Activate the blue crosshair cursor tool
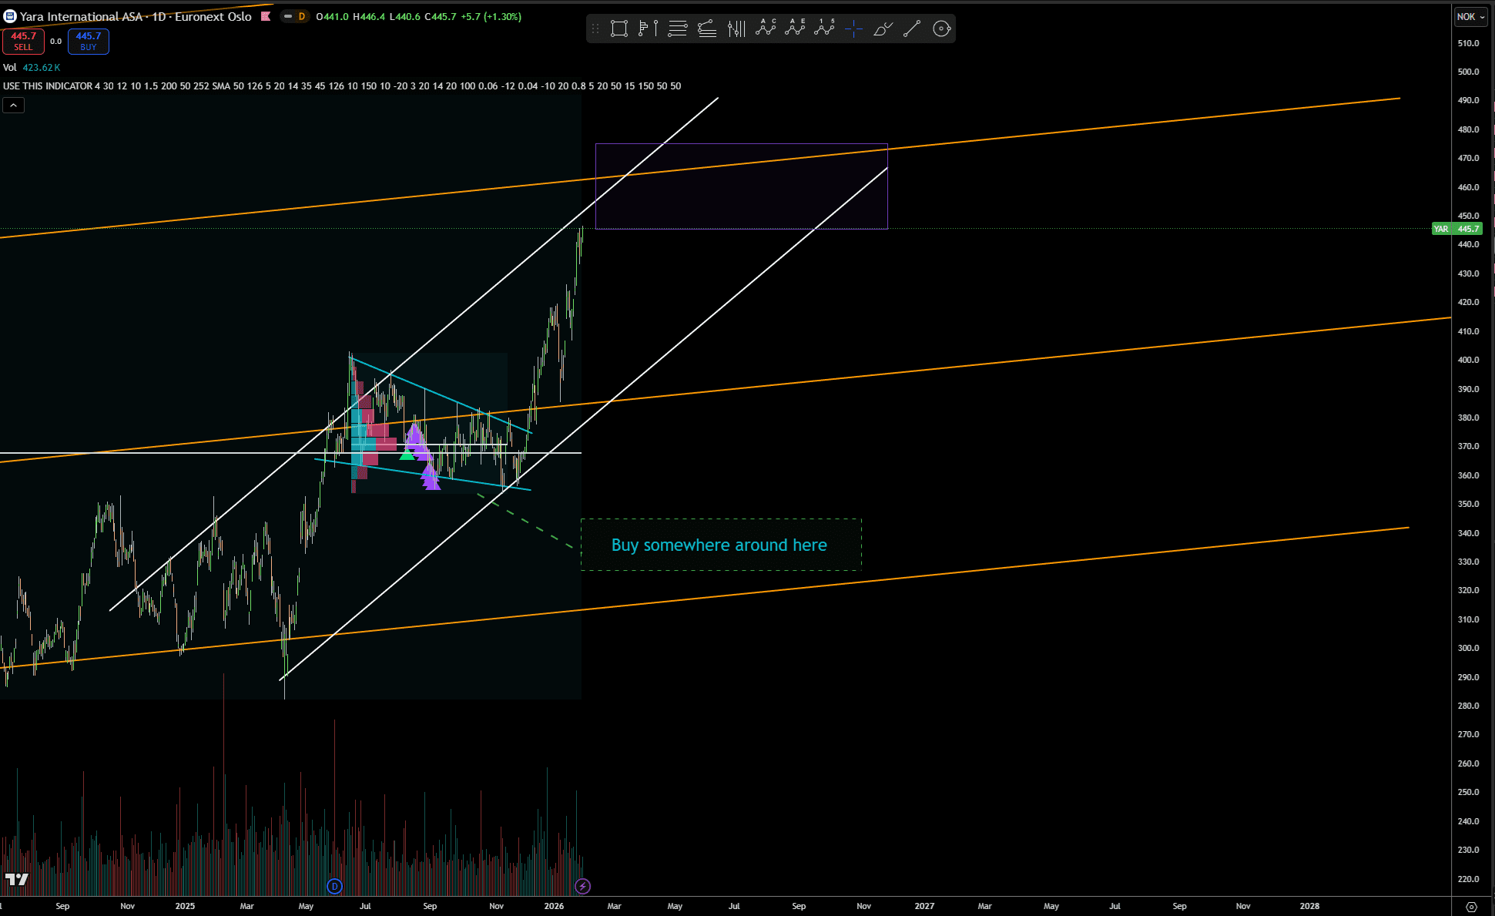1495x916 pixels. pos(853,29)
